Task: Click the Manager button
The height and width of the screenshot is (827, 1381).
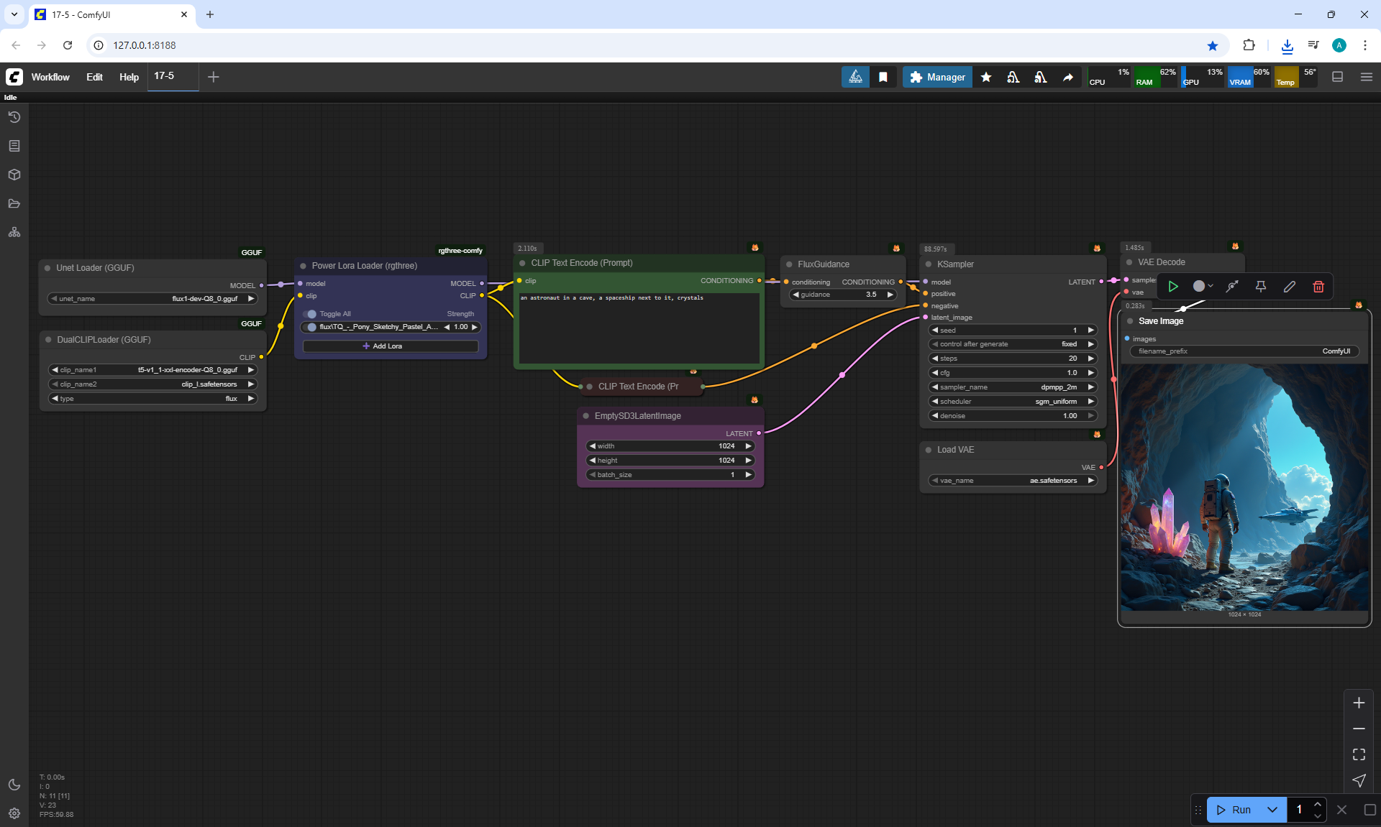Action: pos(937,77)
